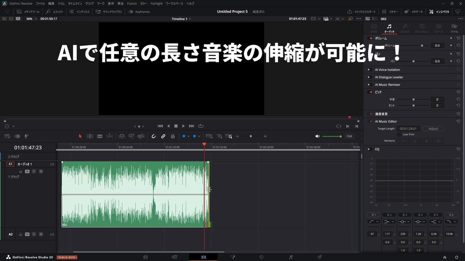Select the arrow selection mode tool
Image resolution: width=465 pixels, height=261 pixels.
click(80, 136)
